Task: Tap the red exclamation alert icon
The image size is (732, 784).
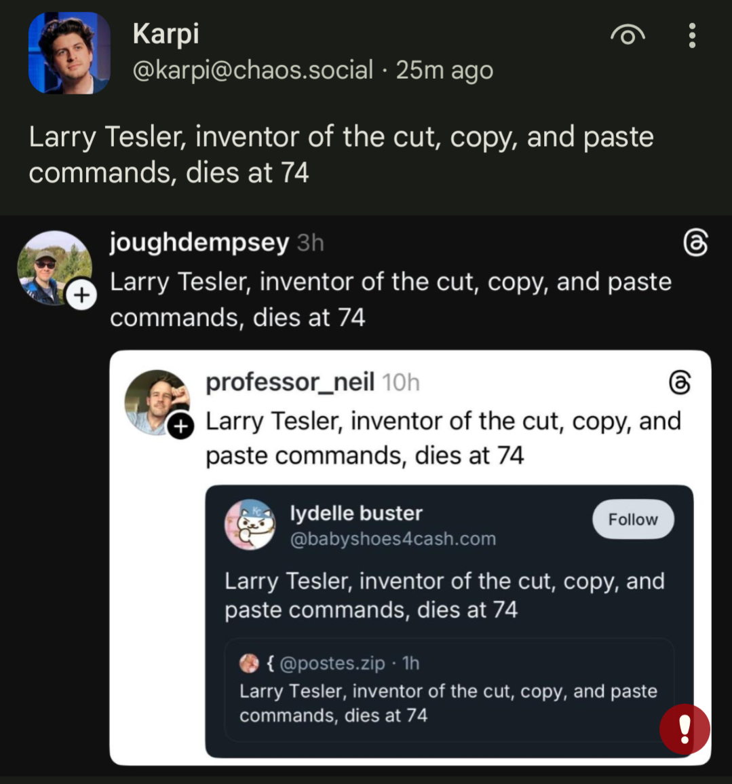Action: pyautogui.click(x=685, y=729)
